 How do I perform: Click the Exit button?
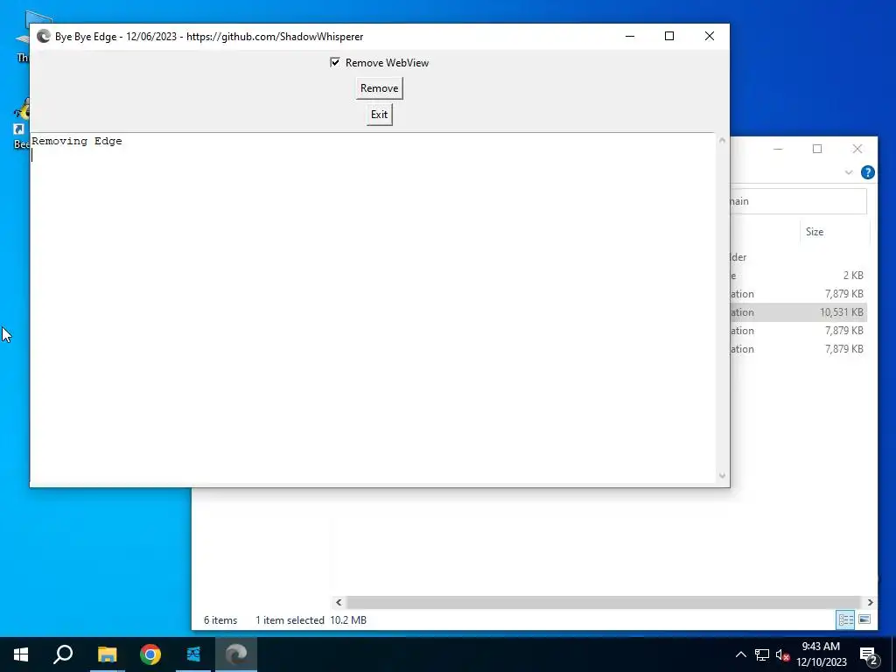pos(380,115)
